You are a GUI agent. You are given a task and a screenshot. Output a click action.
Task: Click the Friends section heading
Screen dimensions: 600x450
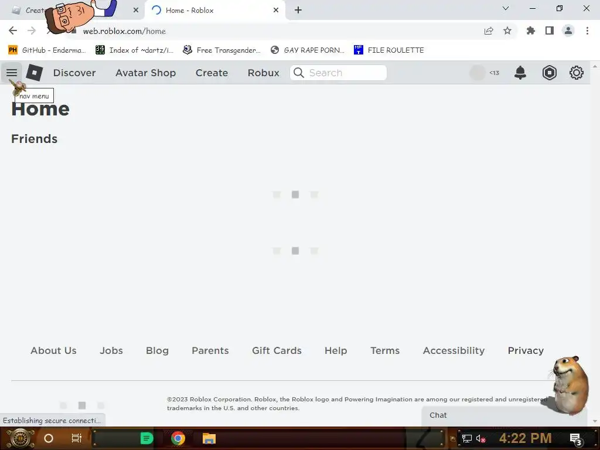(x=35, y=138)
